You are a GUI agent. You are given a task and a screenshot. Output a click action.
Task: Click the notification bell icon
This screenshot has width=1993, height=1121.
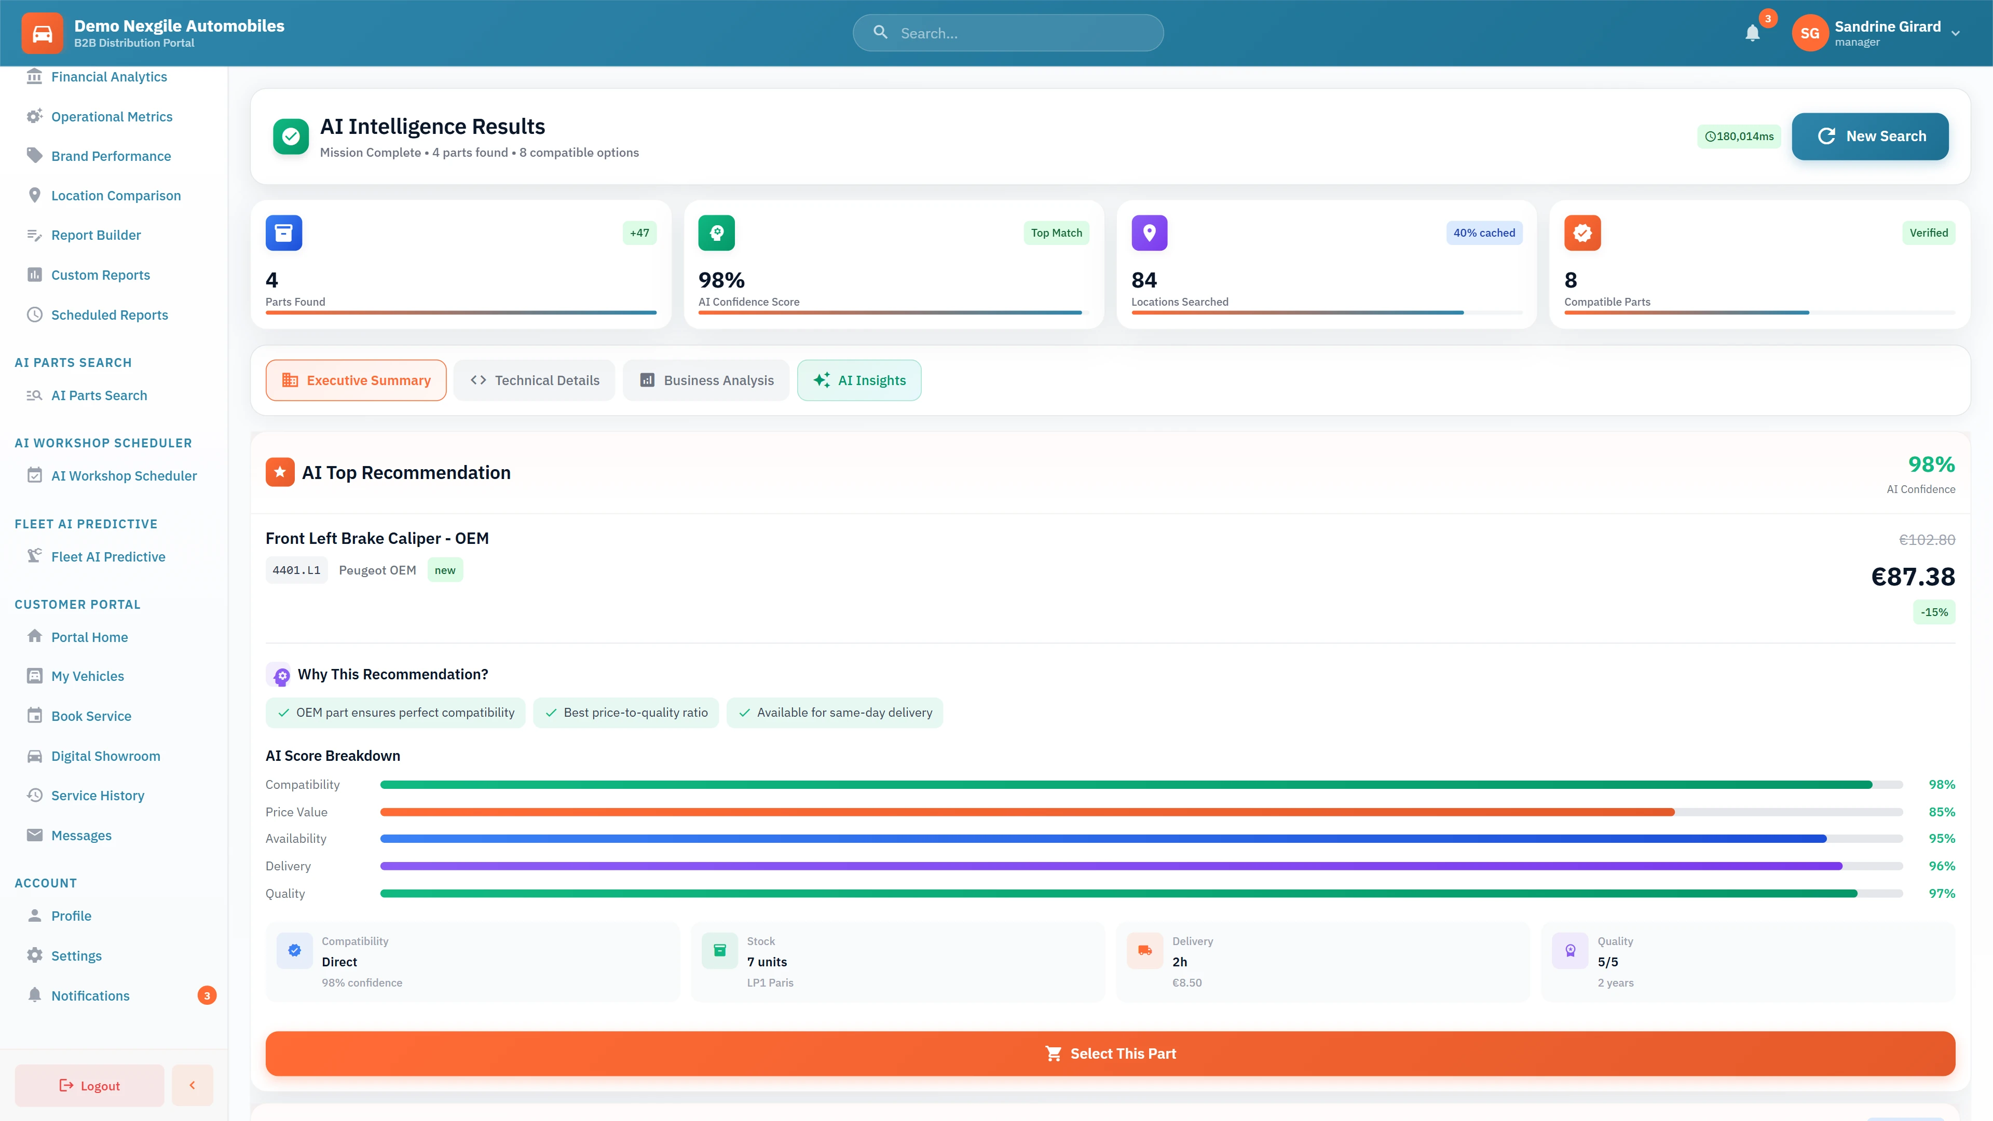(x=1752, y=33)
